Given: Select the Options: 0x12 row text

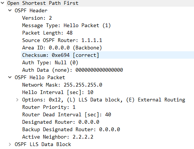Looking at the screenshot, I should pos(104,100).
